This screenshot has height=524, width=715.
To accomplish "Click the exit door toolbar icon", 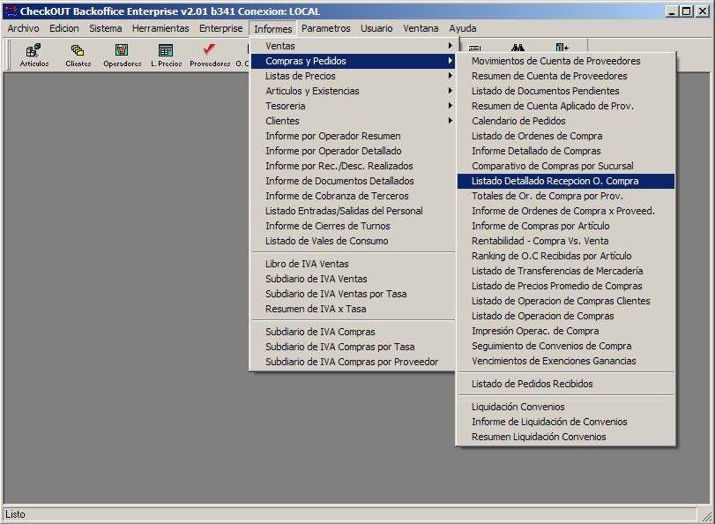I will point(562,48).
